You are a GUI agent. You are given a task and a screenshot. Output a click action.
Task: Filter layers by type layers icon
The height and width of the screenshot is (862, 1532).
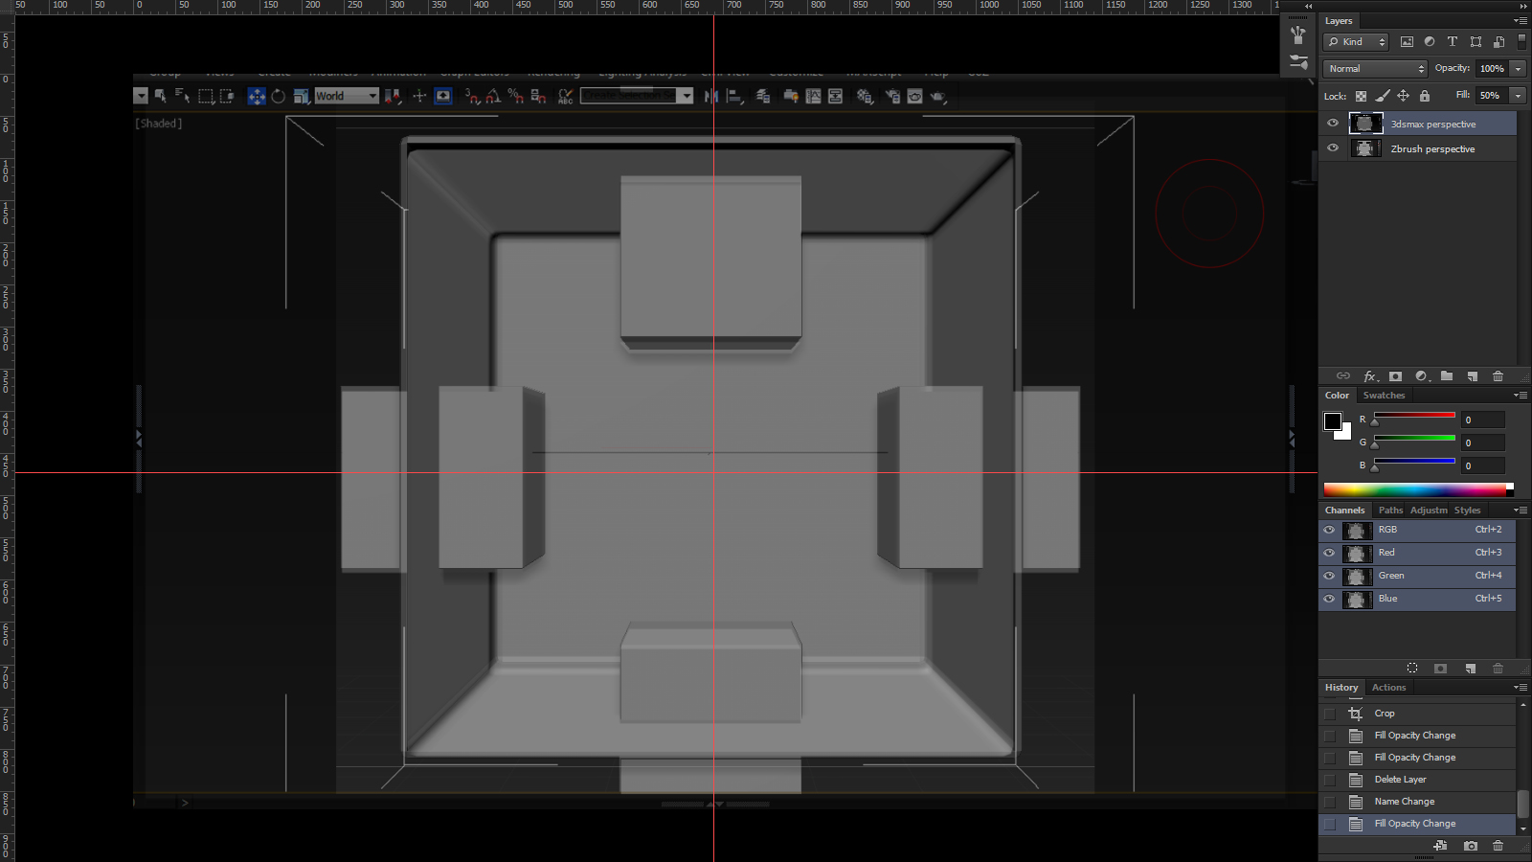(x=1453, y=42)
